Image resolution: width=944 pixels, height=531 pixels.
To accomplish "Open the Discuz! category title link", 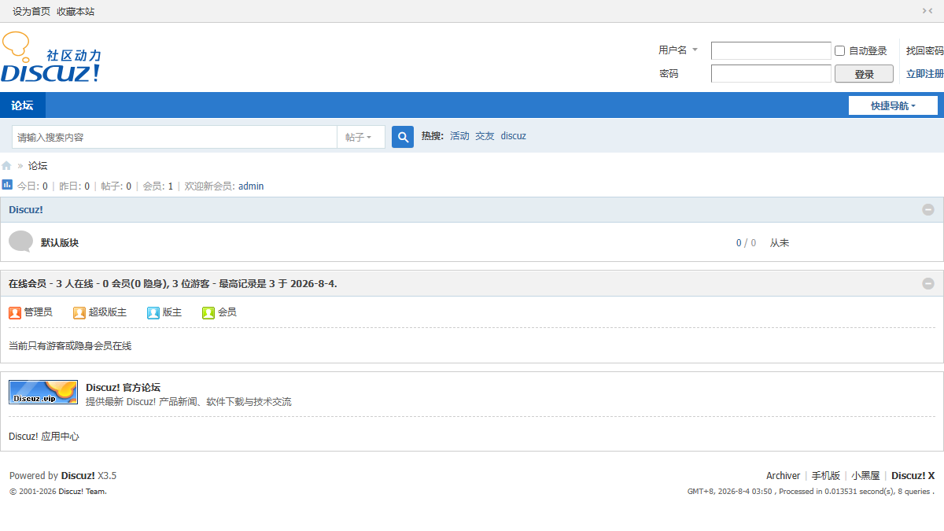I will click(26, 210).
